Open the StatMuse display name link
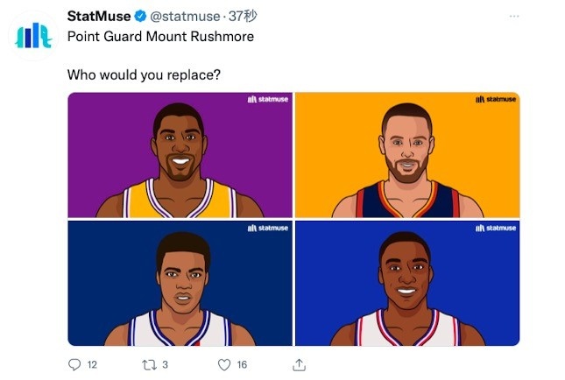The image size is (565, 380). coord(98,17)
